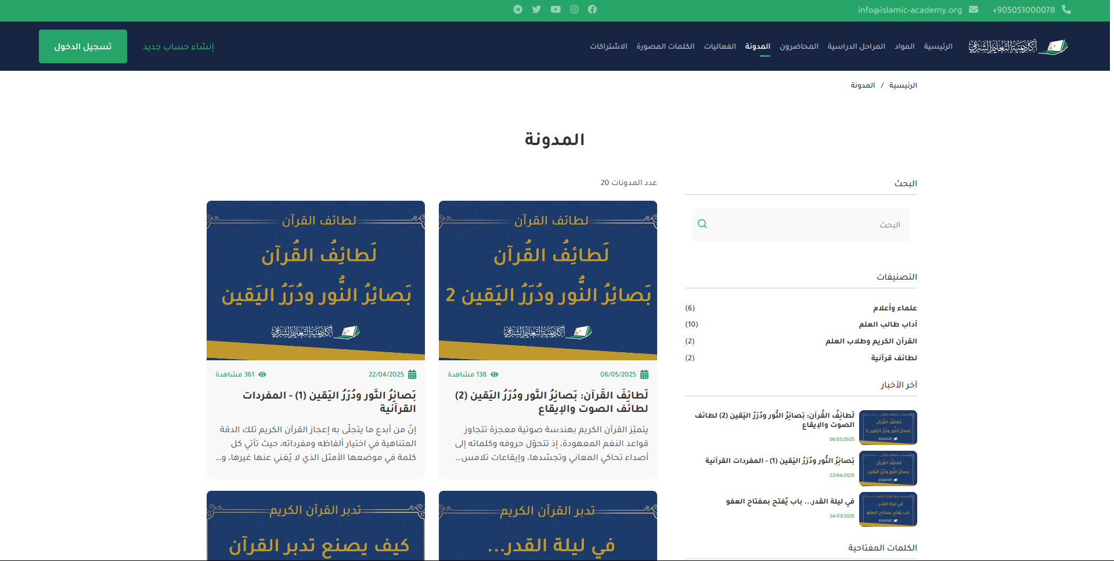Open the YouTube icon in top bar
The width and height of the screenshot is (1114, 561).
[556, 9]
